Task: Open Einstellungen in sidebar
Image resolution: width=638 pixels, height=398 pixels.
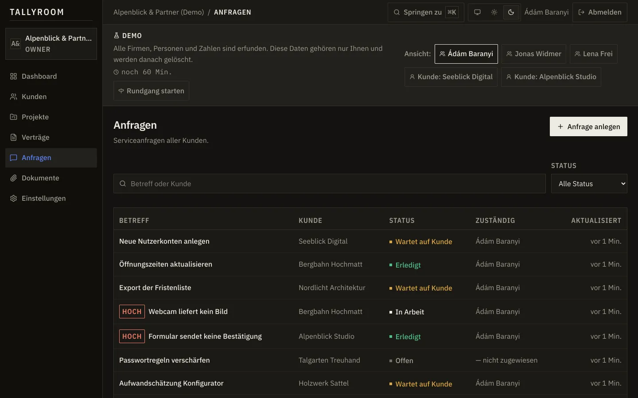Action: 51,199
